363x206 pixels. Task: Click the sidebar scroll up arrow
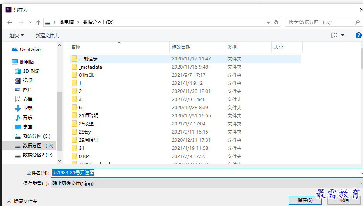tap(59, 46)
